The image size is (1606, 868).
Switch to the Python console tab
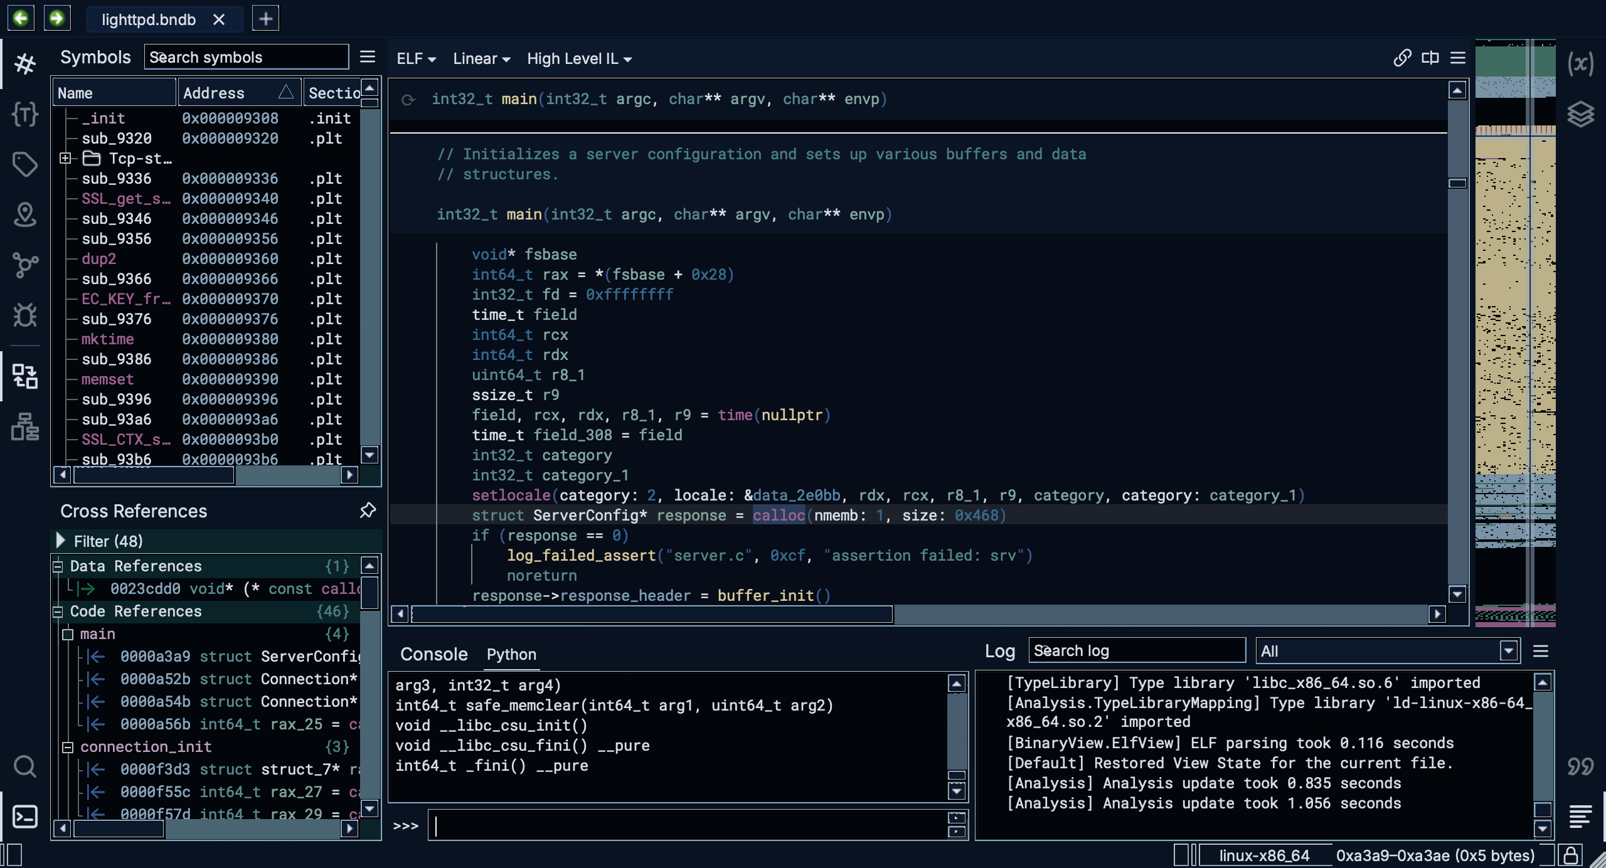511,654
